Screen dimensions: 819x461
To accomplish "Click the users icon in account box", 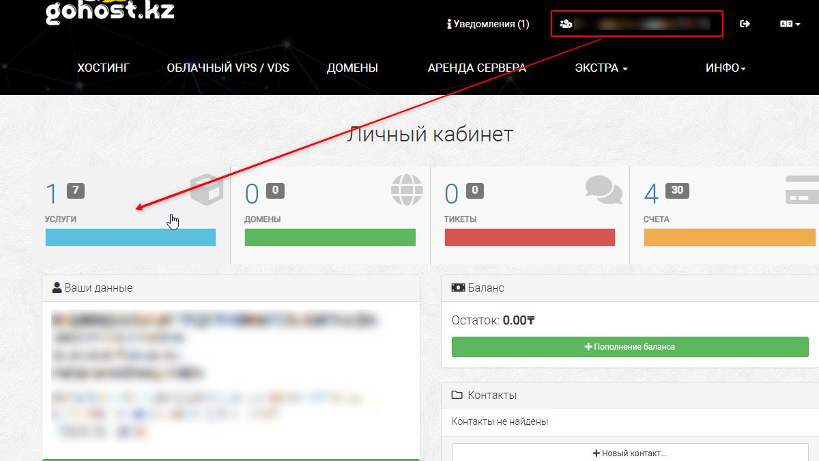I will coord(566,24).
